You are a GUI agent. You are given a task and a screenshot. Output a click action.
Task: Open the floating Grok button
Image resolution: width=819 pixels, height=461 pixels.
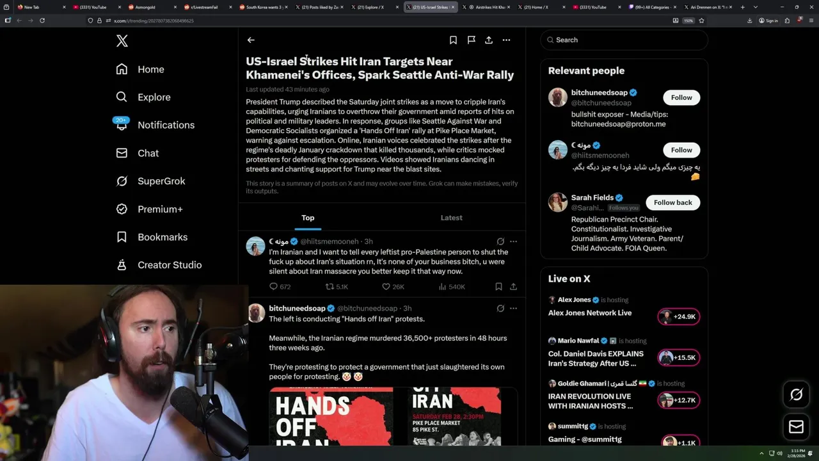[797, 395]
